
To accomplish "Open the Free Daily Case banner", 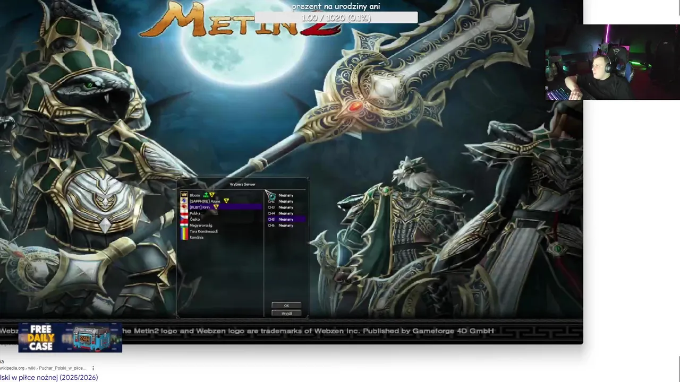I will 70,338.
